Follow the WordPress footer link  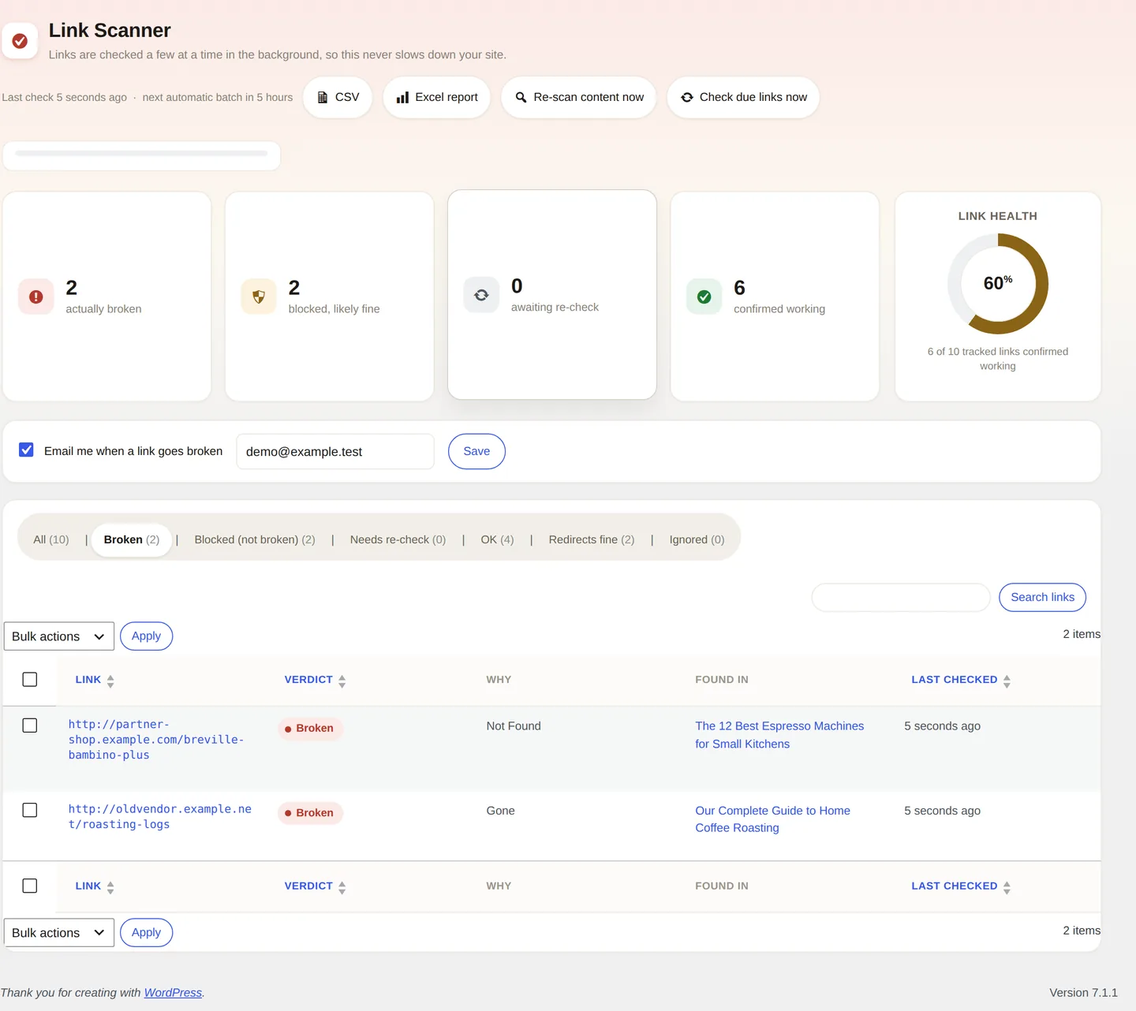tap(173, 993)
